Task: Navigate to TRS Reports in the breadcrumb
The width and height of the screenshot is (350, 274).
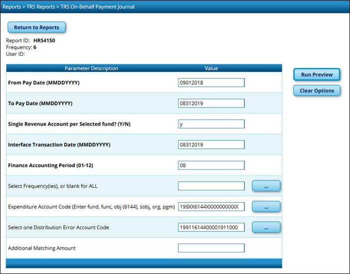Action: tap(41, 7)
